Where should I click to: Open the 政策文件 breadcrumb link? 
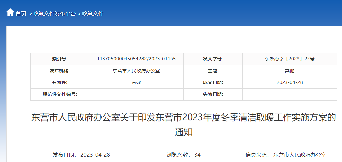pos(93,13)
